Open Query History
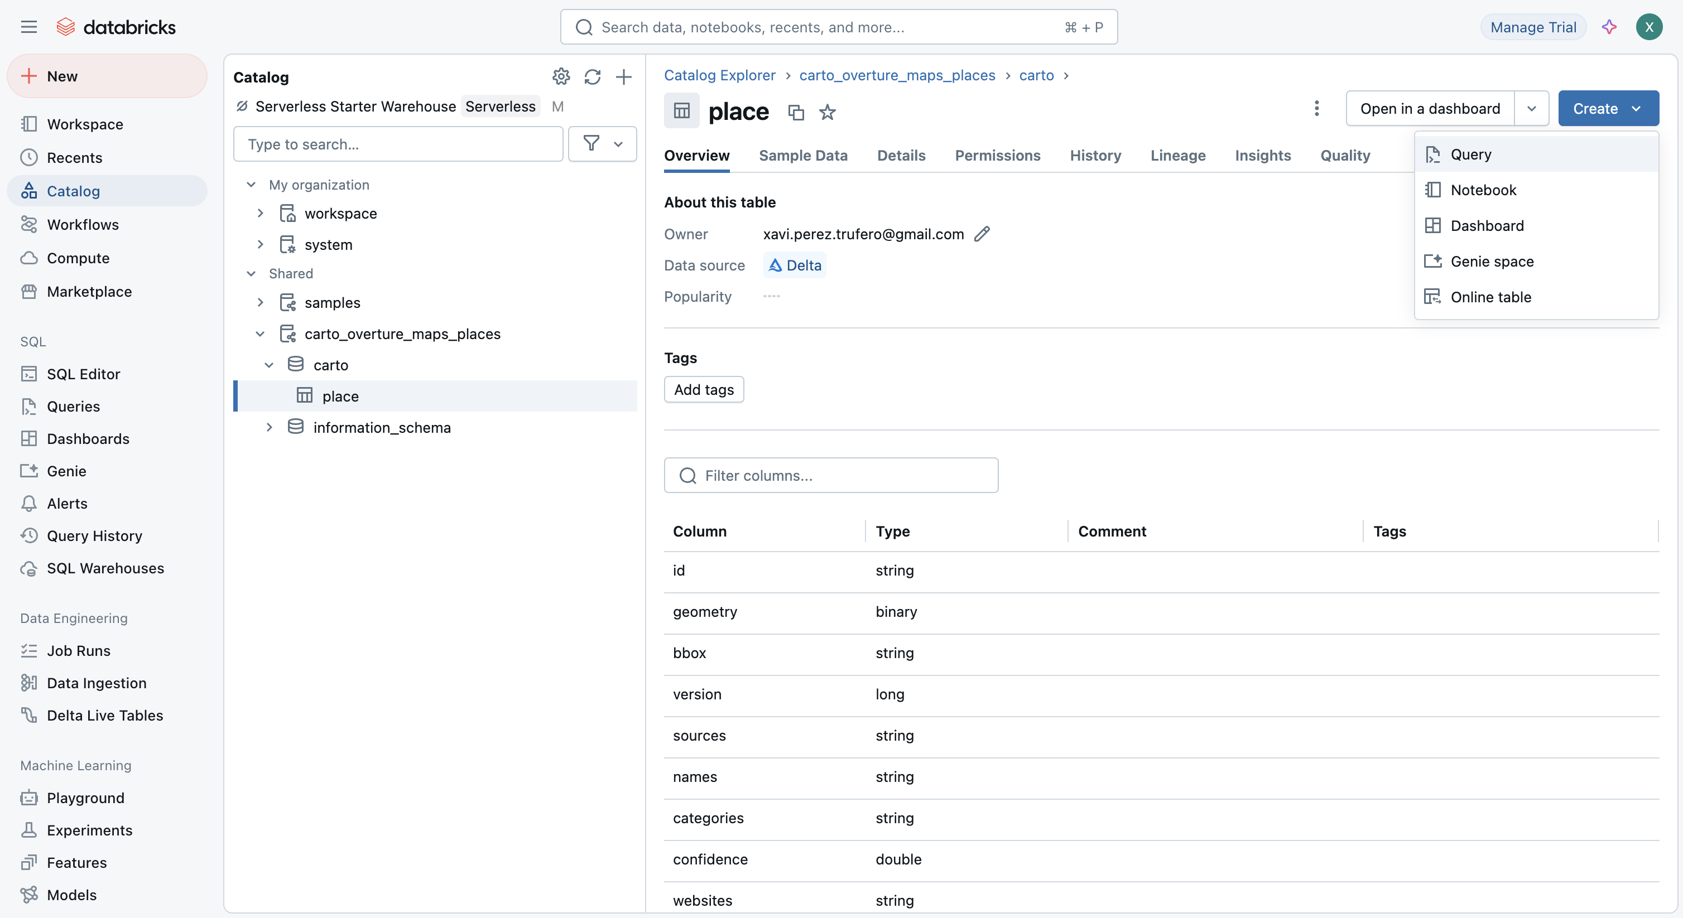Image resolution: width=1683 pixels, height=918 pixels. coord(107,535)
